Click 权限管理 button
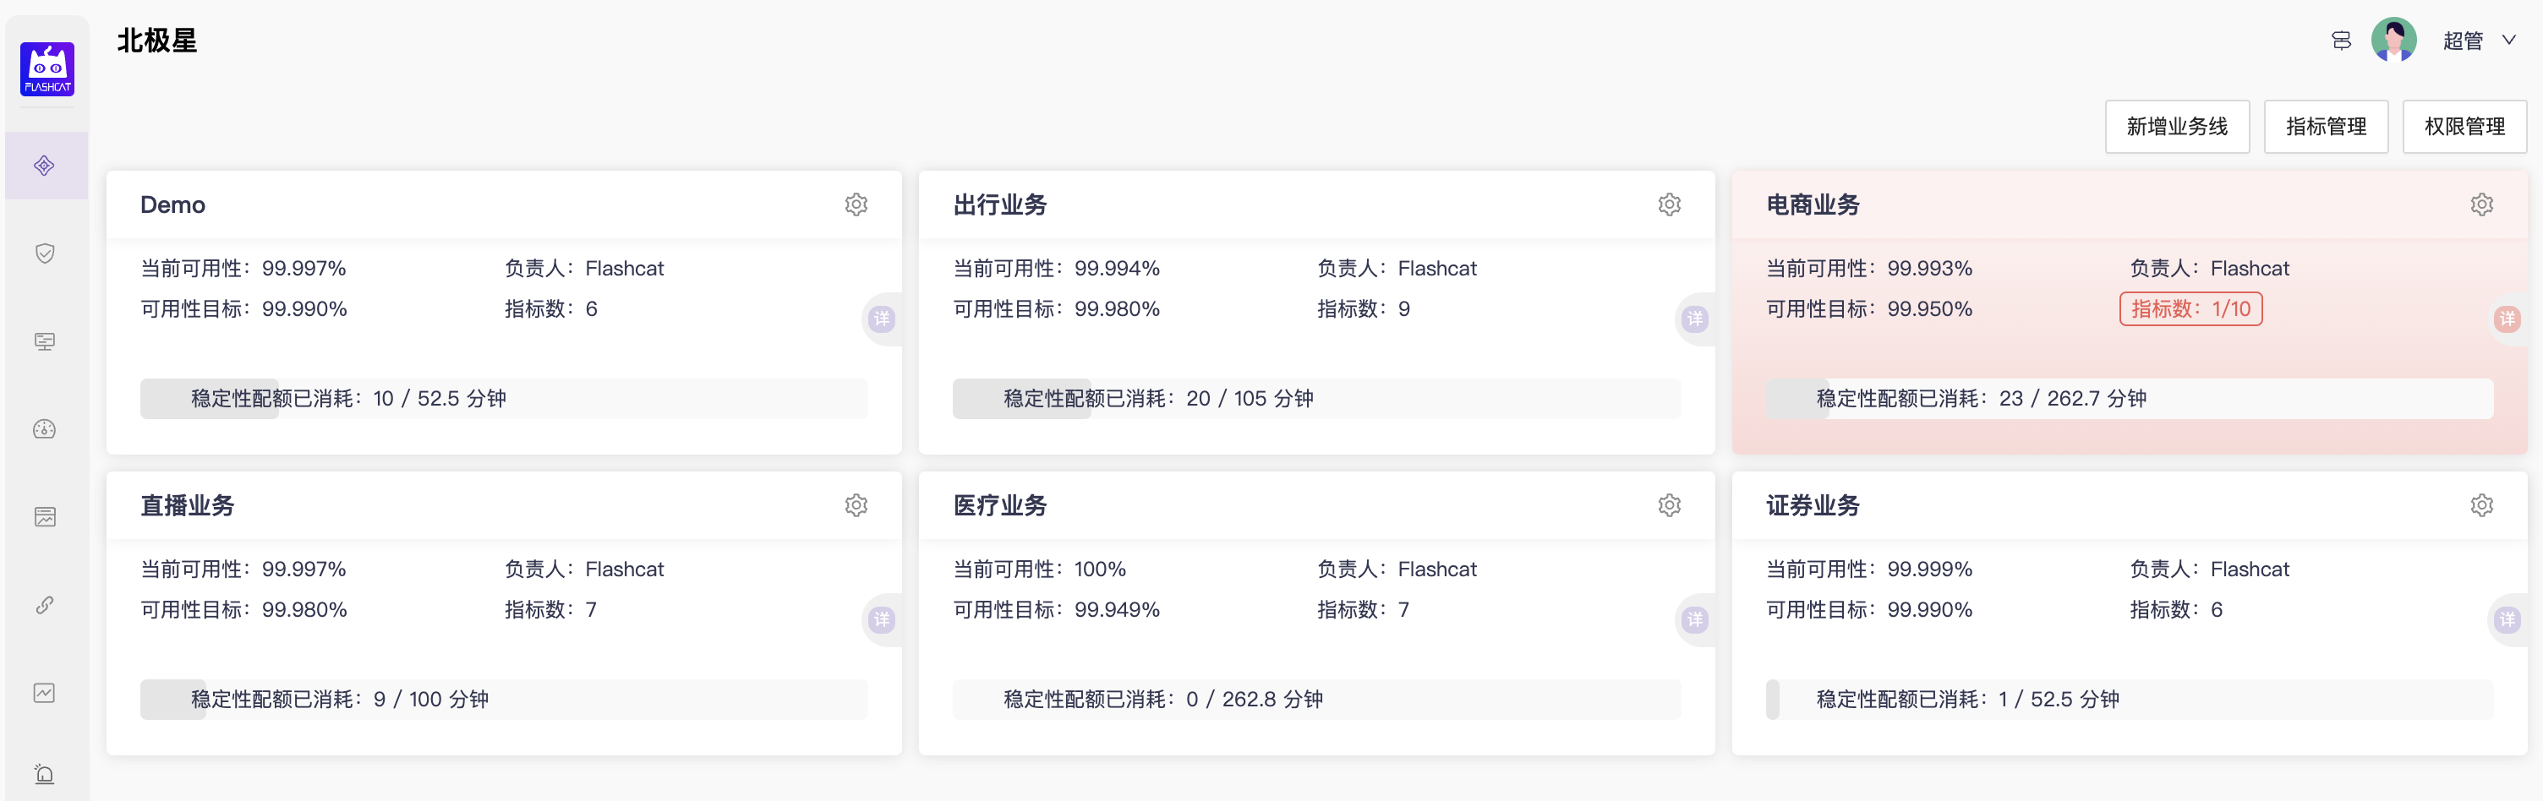The image size is (2543, 801). 2464,126
